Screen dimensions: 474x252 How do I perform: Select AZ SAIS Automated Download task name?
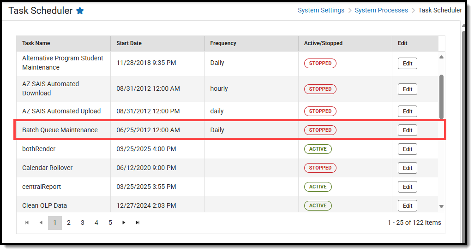coord(50,88)
